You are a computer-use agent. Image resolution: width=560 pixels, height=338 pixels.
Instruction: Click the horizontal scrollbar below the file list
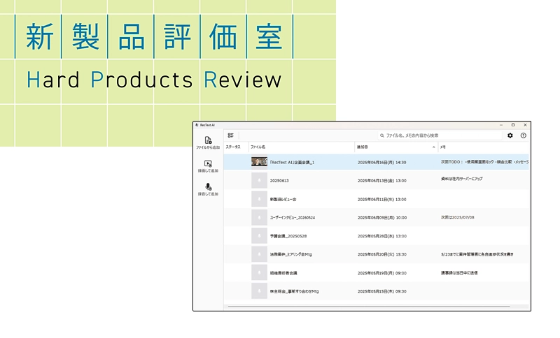tap(369, 306)
